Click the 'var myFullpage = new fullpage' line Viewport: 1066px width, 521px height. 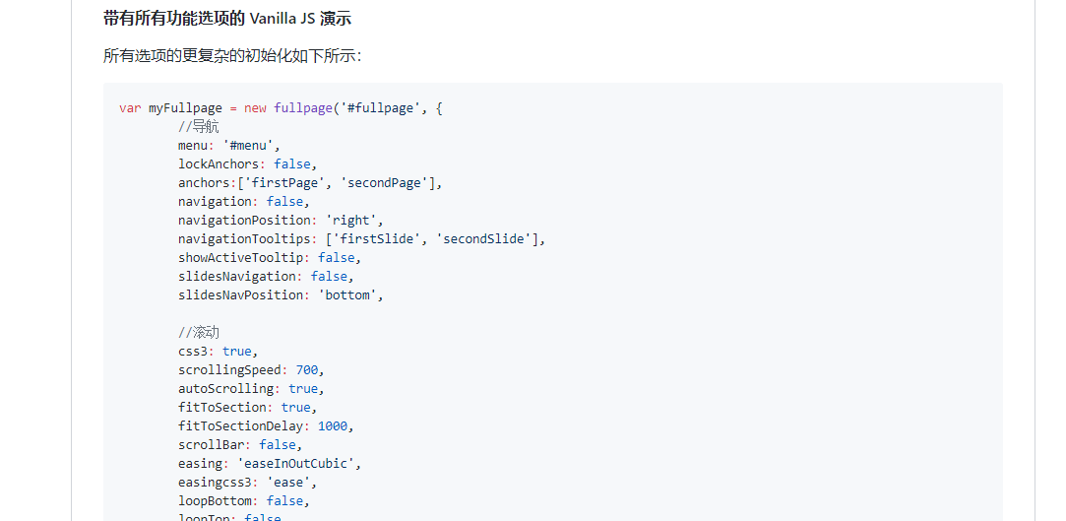(281, 108)
